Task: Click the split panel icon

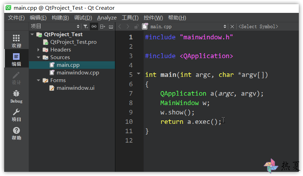Action: [102, 26]
